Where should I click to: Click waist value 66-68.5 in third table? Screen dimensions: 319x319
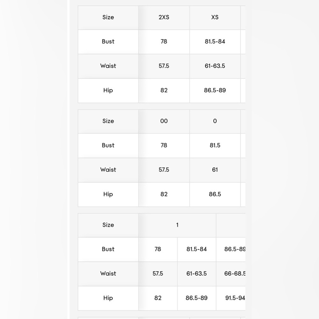[x=231, y=274]
